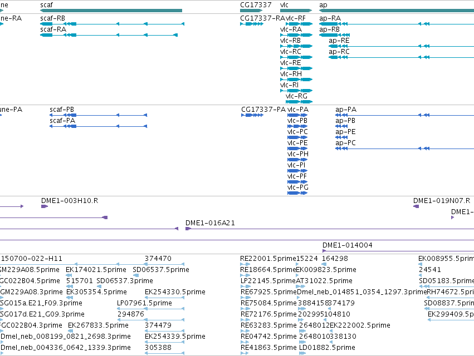
Task: Select the DME1-016A21 clone feature
Action: pos(330,229)
